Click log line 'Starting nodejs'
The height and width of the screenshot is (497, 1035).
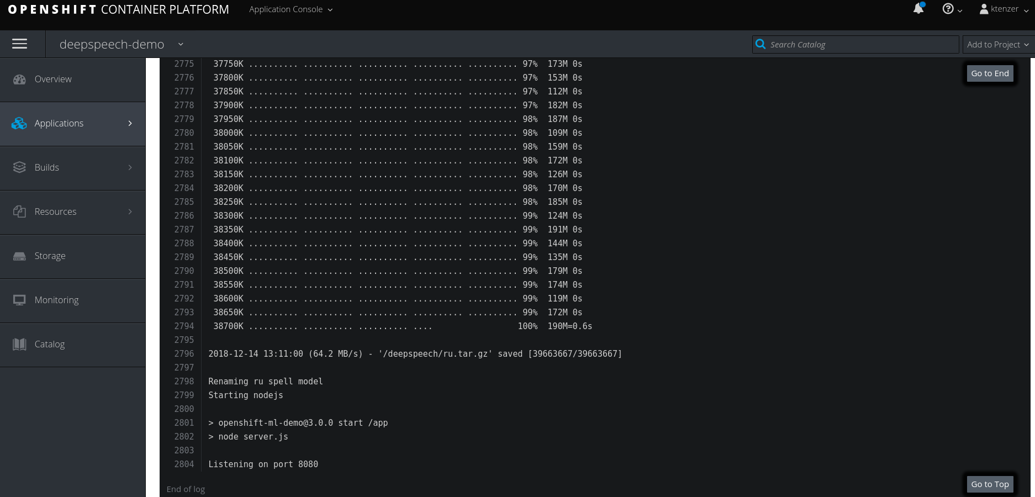click(x=246, y=395)
